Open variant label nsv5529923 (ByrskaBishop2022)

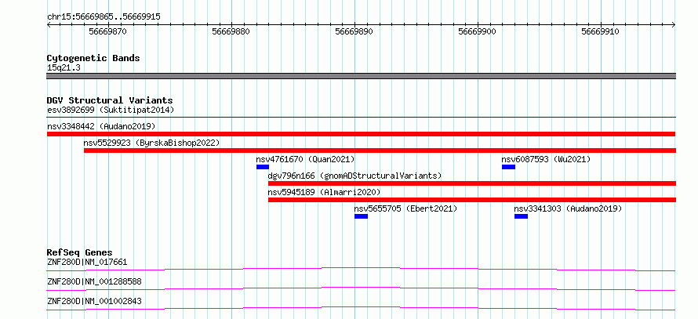tap(152, 143)
